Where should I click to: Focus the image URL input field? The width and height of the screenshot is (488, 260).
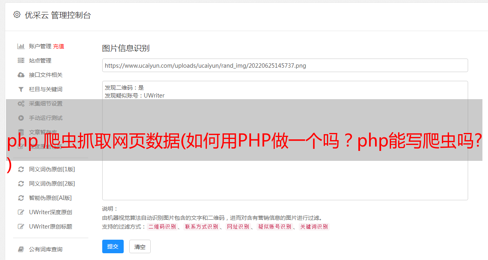[x=285, y=65]
